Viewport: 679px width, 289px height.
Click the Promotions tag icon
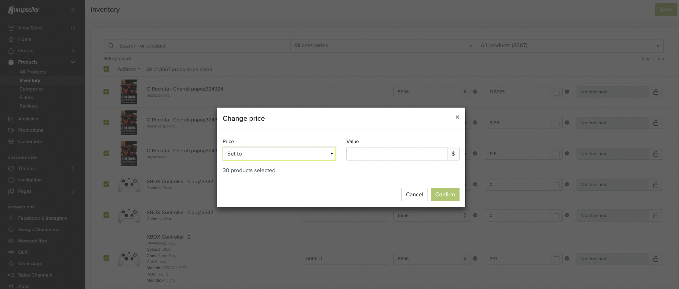(x=11, y=130)
